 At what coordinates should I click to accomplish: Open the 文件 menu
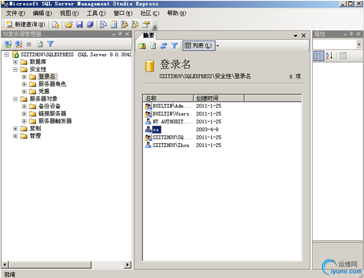click(15, 13)
